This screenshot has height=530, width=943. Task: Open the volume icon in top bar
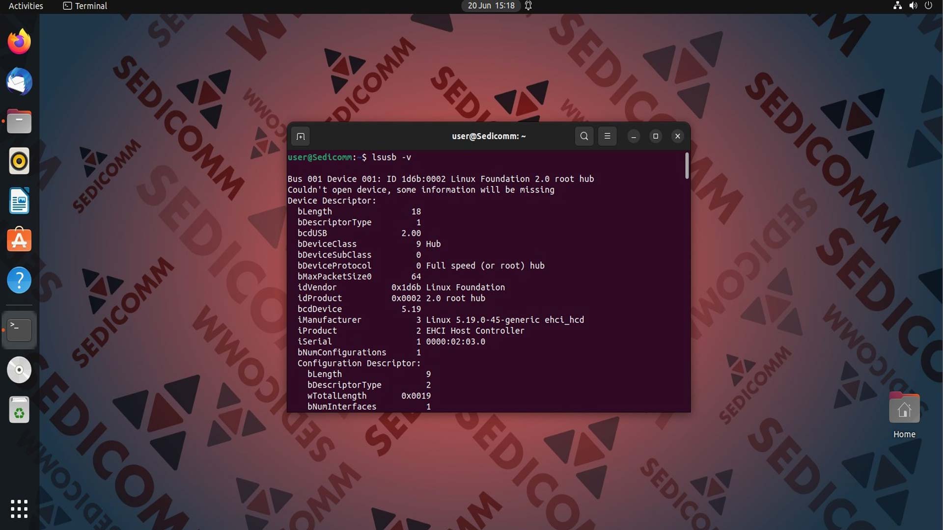click(x=913, y=5)
